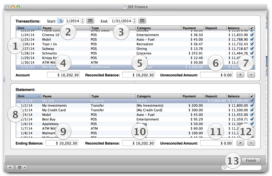272x176 pixels.
Task: Open the Start date calendar picker
Action: (90, 21)
